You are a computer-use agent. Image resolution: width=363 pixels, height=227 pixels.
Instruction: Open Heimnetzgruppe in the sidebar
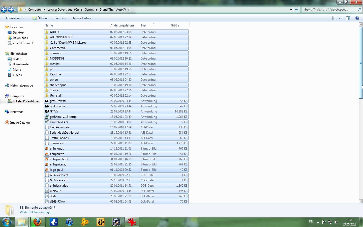[21, 86]
